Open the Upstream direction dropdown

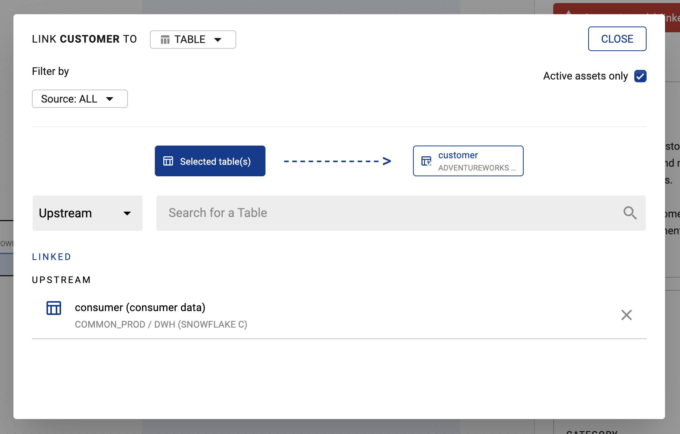pos(87,213)
